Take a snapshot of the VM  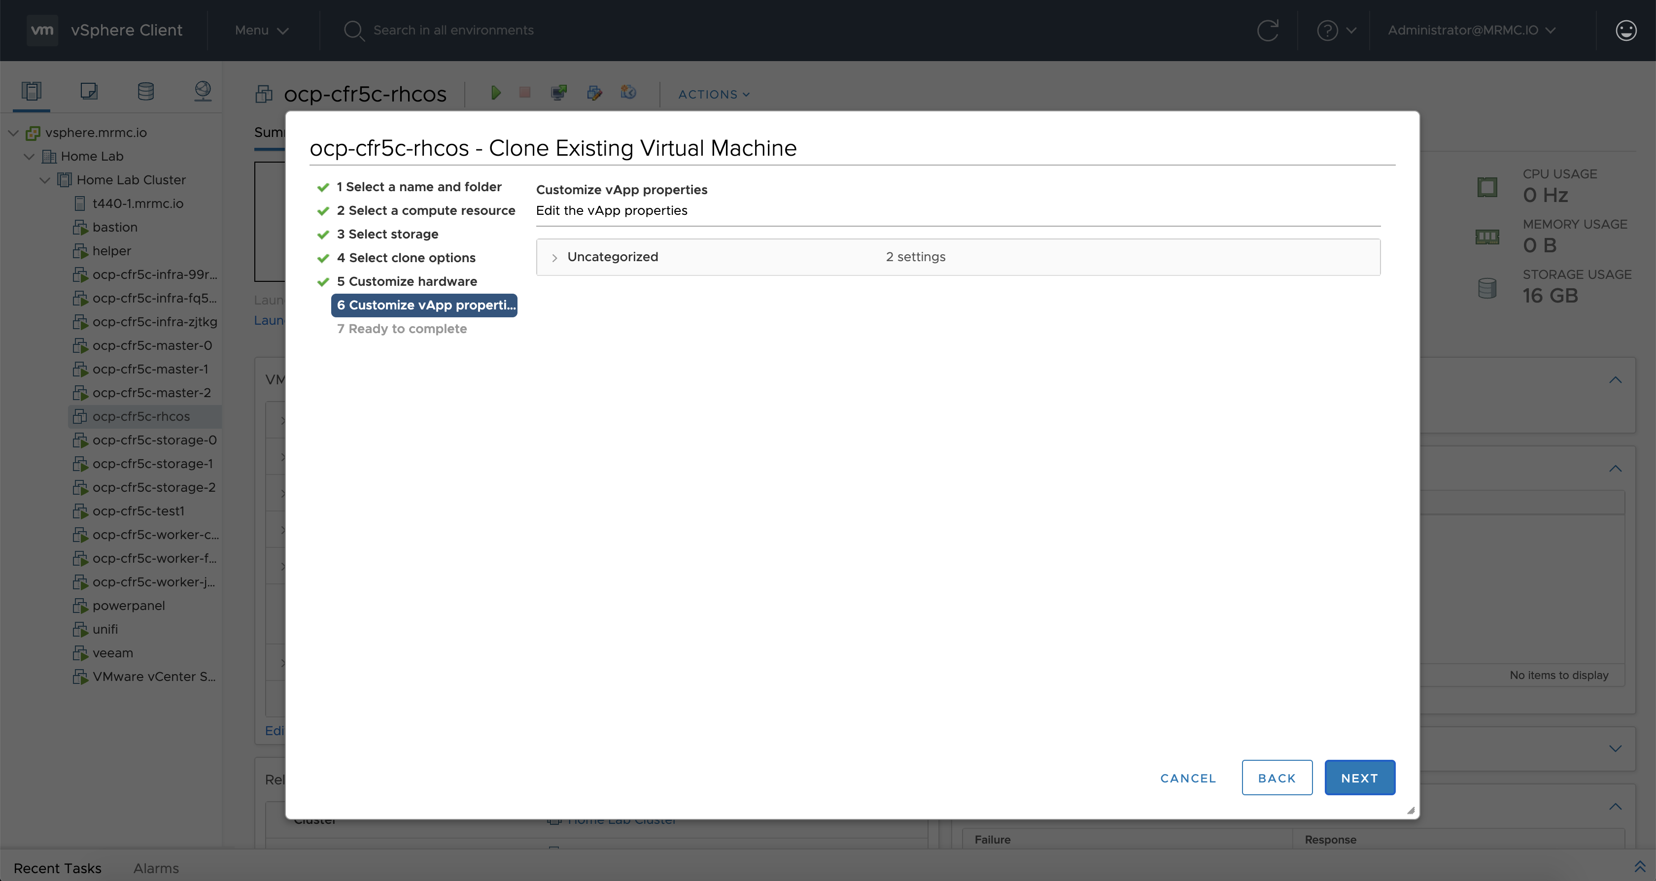point(628,93)
